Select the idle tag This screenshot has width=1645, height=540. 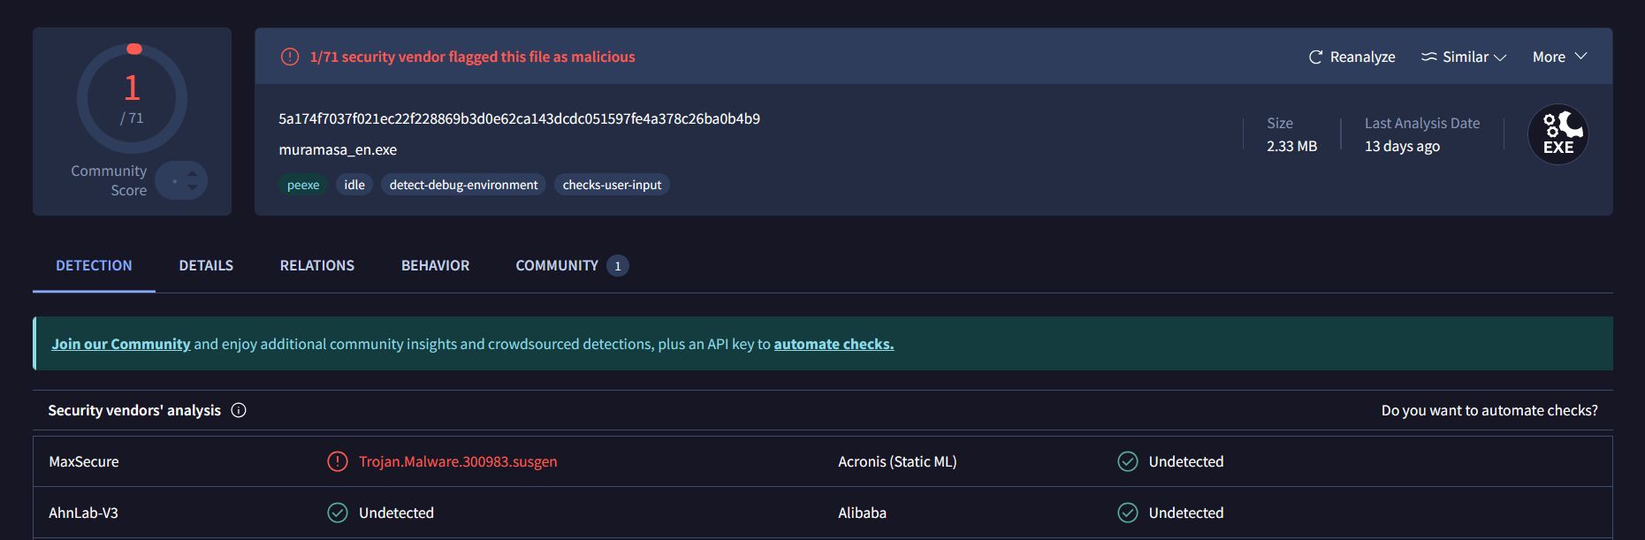(354, 185)
